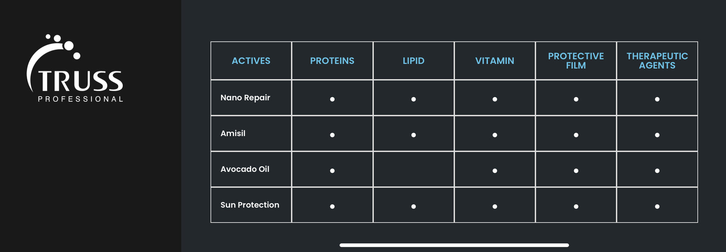Click the THERAPEUTIC AGENTS header
Image resolution: width=726 pixels, height=252 pixels.
[x=657, y=61]
